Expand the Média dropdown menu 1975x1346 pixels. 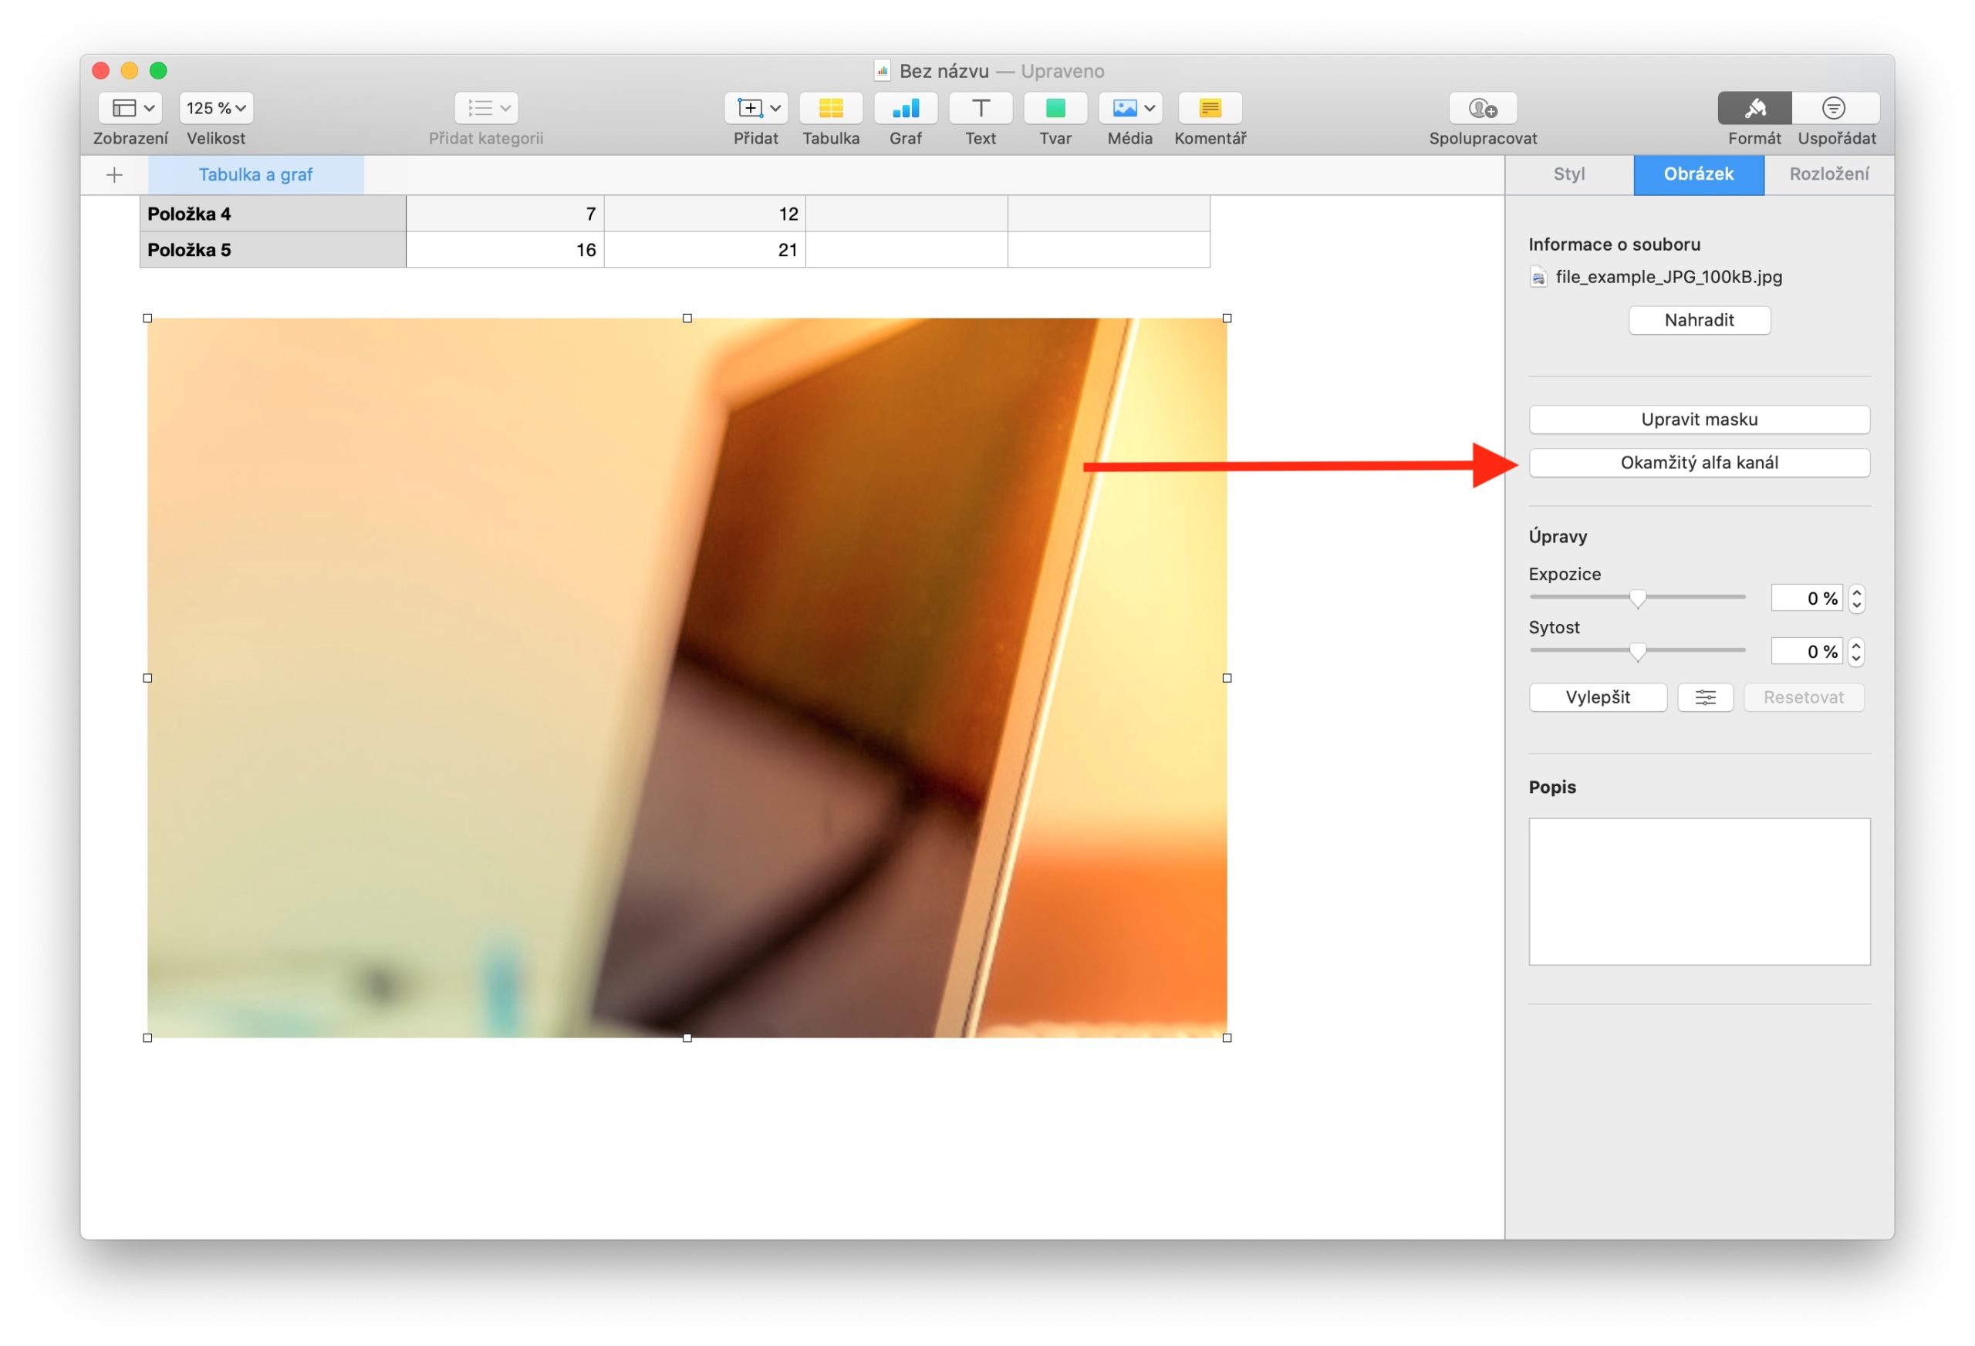1130,108
